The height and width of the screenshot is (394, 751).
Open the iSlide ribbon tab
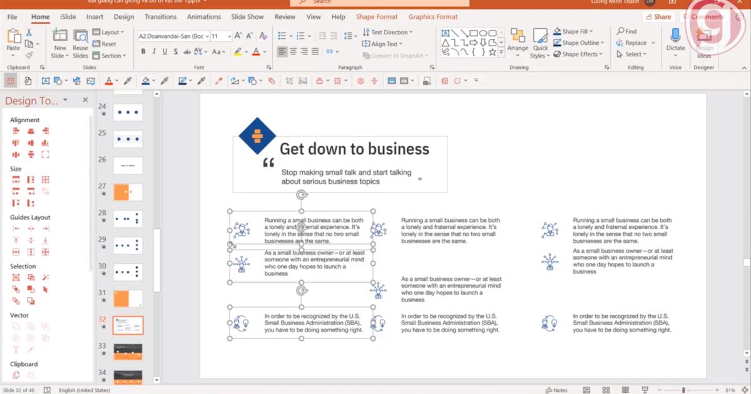tap(69, 17)
